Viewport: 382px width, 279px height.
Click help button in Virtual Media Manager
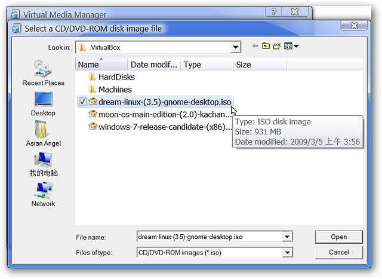pyautogui.click(x=273, y=12)
